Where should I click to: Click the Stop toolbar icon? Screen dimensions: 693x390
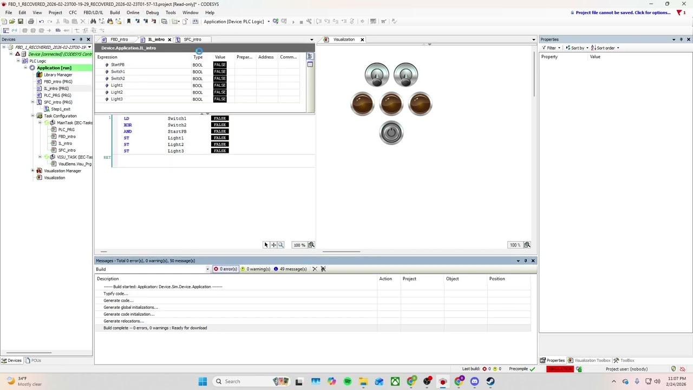(301, 21)
